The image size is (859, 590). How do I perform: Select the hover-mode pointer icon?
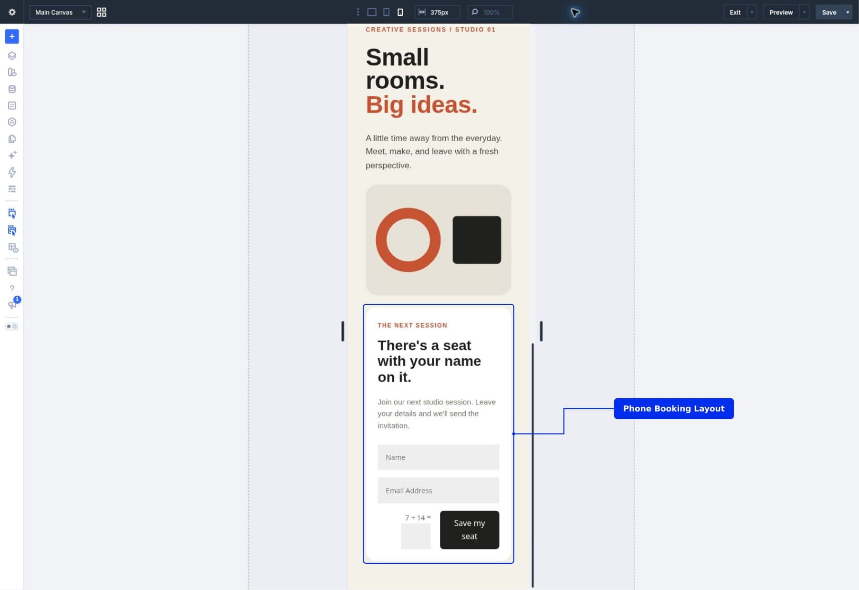click(x=12, y=230)
